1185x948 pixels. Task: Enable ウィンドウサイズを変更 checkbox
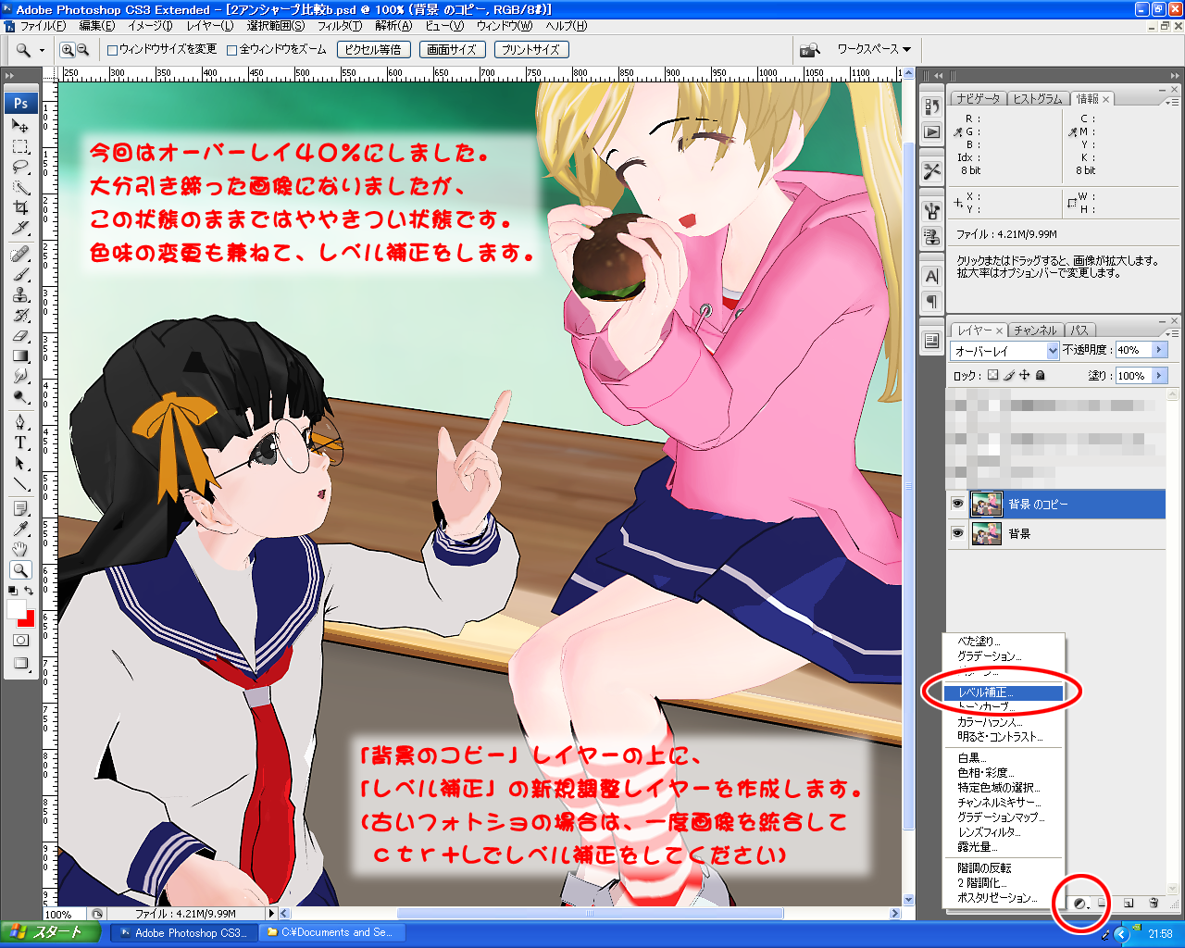pos(113,50)
